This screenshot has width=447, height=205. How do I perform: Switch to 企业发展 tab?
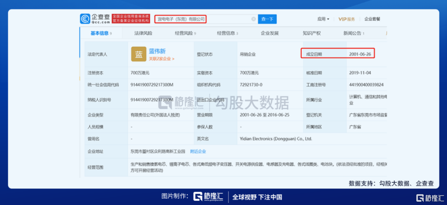pos(270,33)
